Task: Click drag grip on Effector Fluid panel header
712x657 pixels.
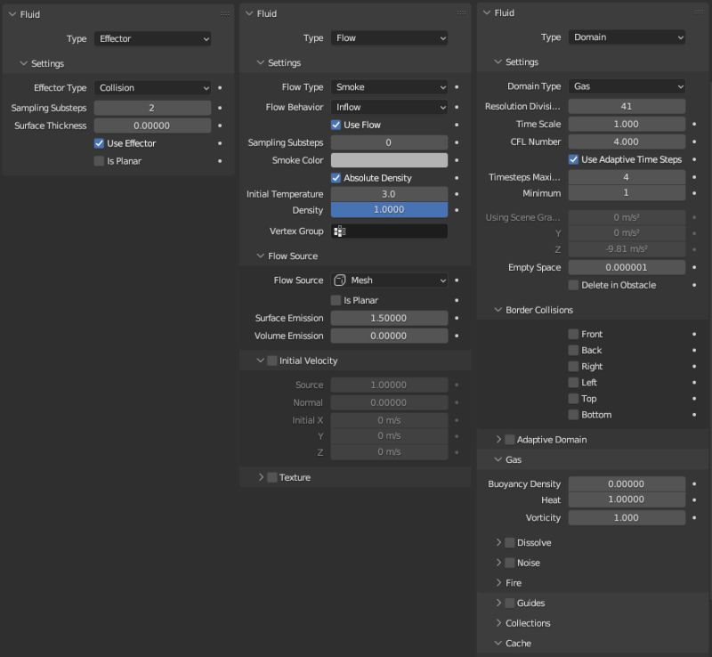Action: coord(225,14)
